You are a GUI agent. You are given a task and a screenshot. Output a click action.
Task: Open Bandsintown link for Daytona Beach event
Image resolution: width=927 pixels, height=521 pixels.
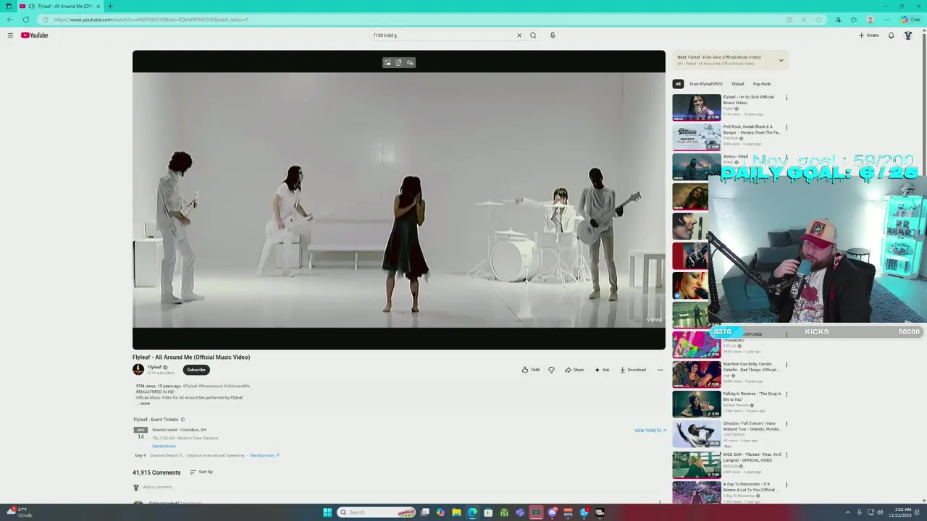pos(264,456)
